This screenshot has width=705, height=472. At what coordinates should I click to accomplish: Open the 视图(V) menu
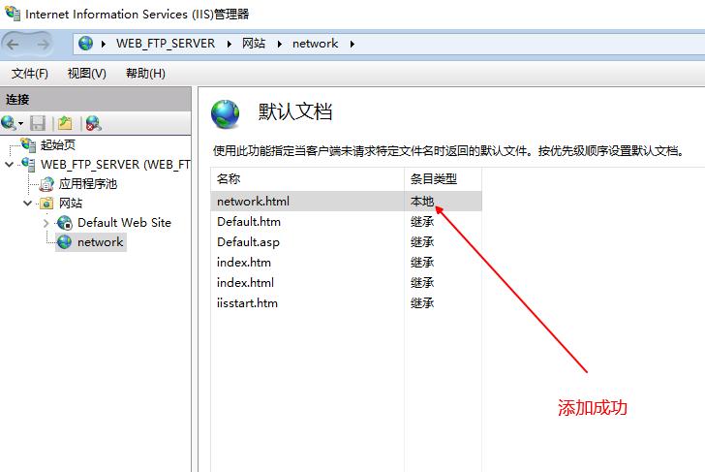coord(87,74)
